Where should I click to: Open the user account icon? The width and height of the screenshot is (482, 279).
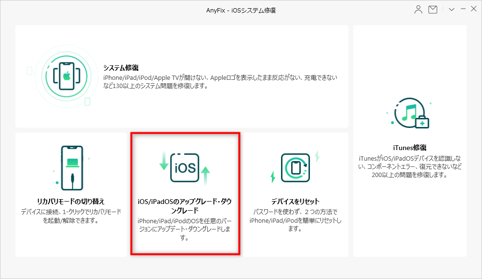(418, 10)
